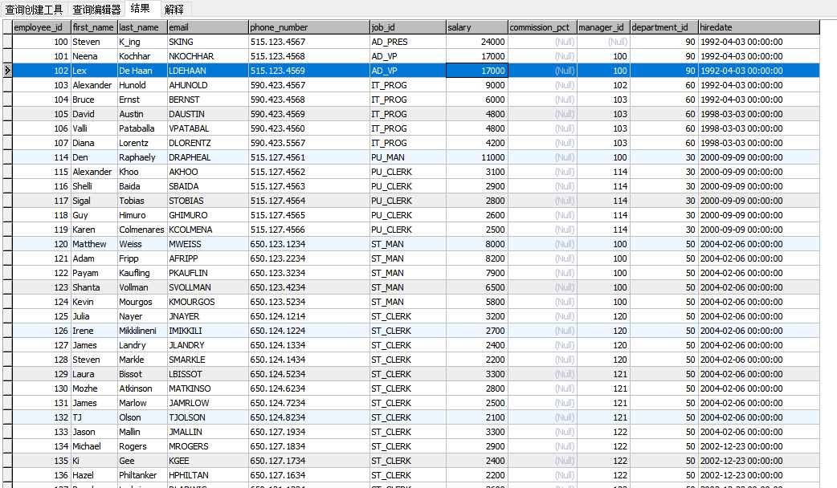Select employee_id 114 cell

(42, 157)
